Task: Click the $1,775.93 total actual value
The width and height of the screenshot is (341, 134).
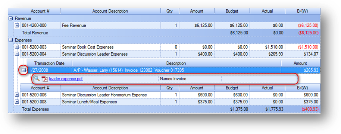Action: (274, 109)
